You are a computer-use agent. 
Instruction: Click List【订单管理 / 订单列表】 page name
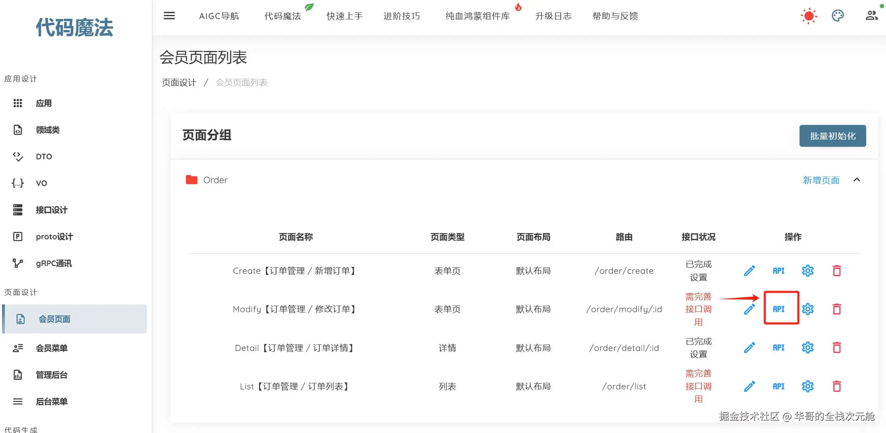(x=296, y=387)
